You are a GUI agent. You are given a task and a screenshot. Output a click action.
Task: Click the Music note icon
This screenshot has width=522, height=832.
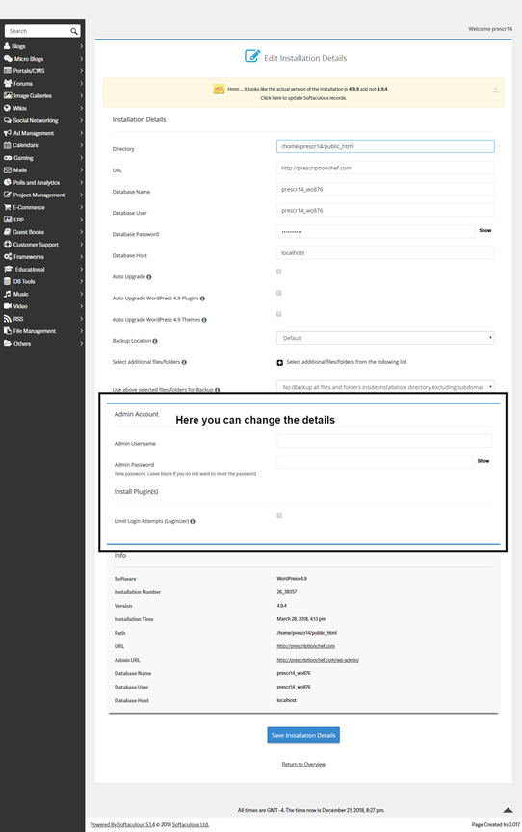tap(7, 294)
